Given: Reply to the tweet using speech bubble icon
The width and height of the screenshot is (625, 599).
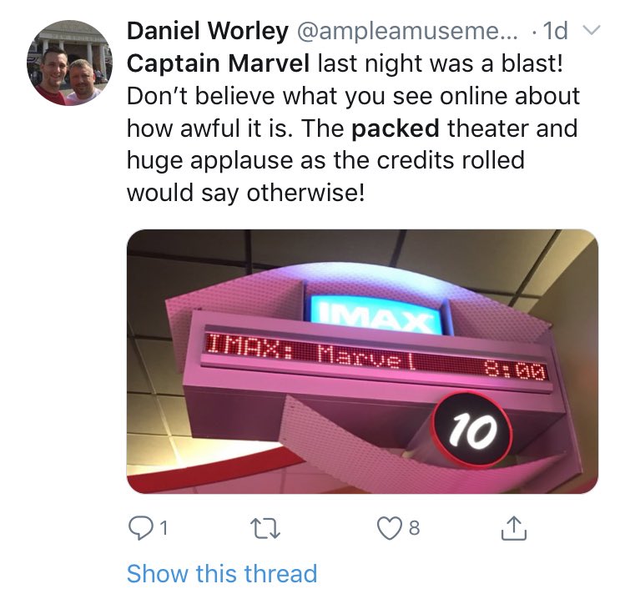Looking at the screenshot, I should point(139,528).
